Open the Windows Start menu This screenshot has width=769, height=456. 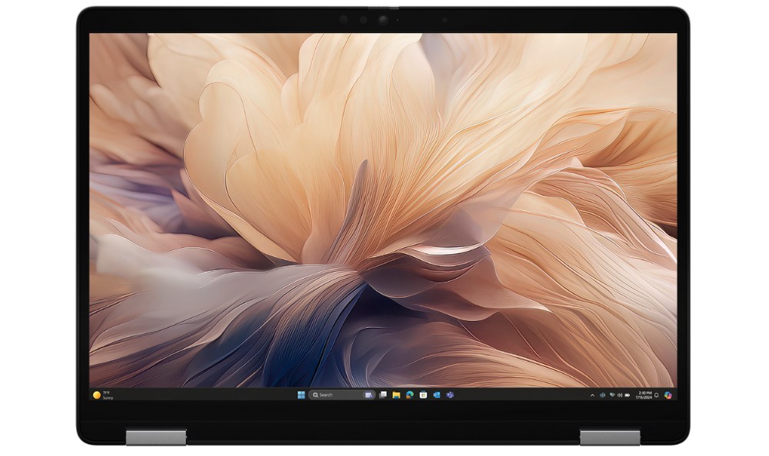click(x=301, y=395)
